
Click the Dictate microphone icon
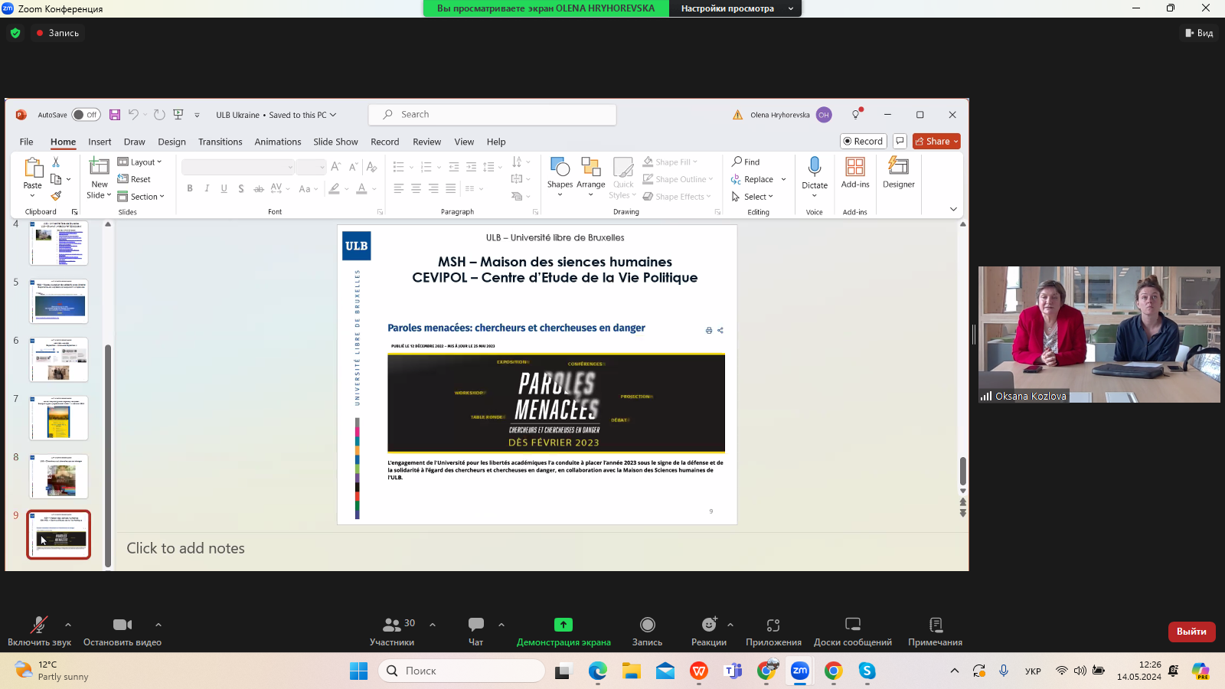[x=815, y=167]
